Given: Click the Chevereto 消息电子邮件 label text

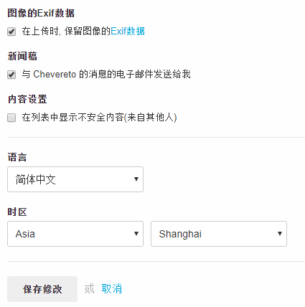Looking at the screenshot, I should (106, 75).
